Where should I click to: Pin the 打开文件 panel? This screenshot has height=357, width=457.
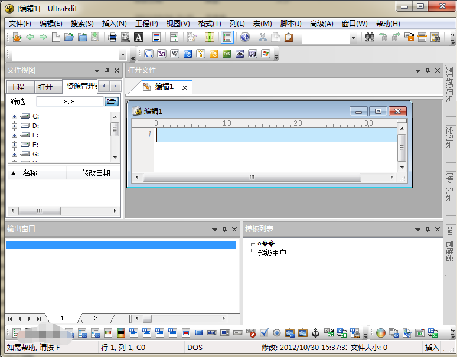click(427, 70)
